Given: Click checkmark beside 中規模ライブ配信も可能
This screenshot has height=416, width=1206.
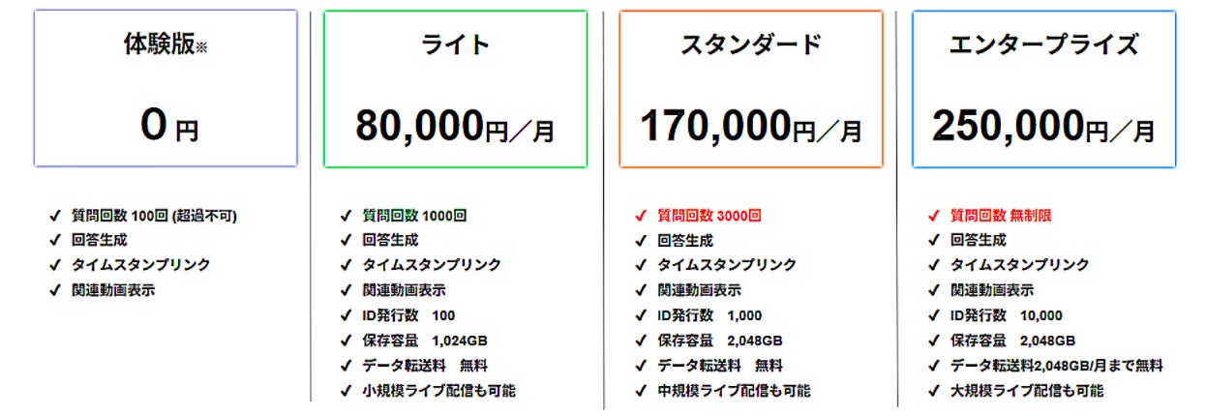Looking at the screenshot, I should click(x=640, y=391).
